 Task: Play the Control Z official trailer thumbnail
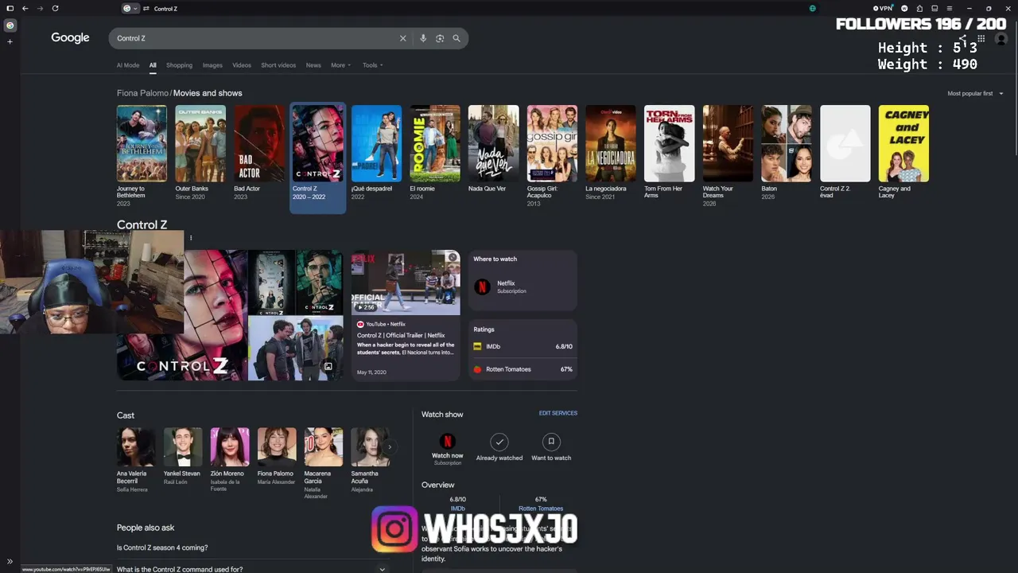tap(406, 283)
